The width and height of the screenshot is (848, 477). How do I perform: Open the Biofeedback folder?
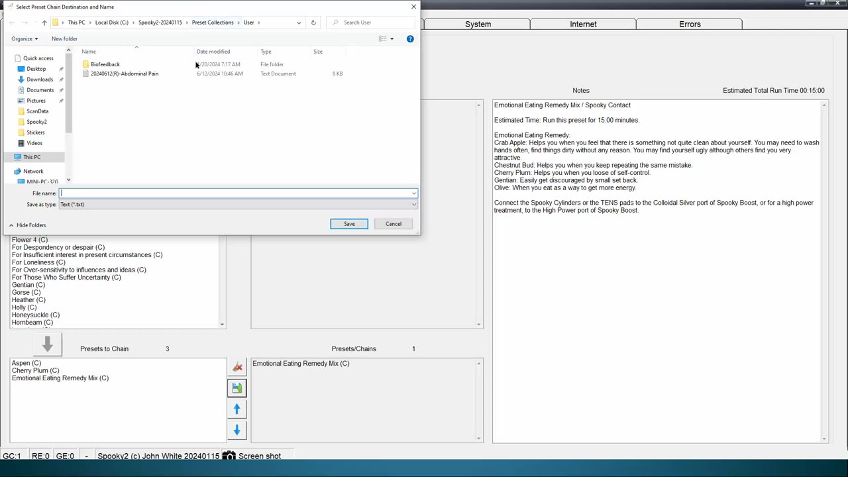(105, 64)
